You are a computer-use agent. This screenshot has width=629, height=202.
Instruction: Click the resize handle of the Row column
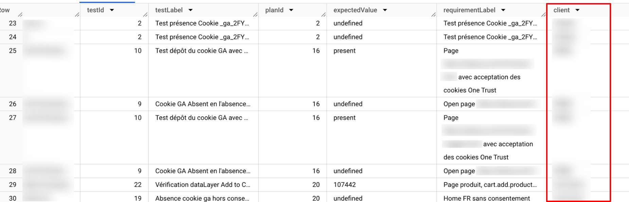click(20, 15)
